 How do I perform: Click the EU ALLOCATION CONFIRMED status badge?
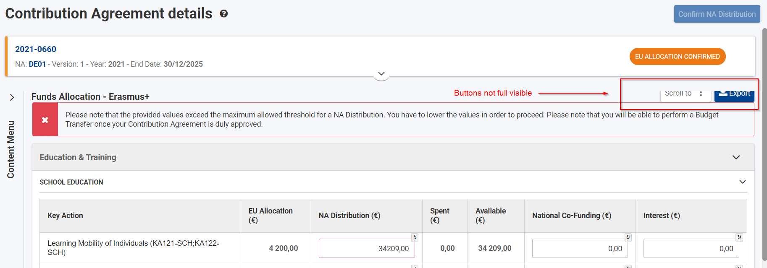click(x=677, y=57)
